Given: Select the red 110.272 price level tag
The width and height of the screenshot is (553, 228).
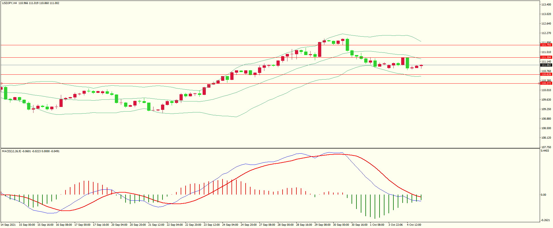Looking at the screenshot, I should pos(546,83).
